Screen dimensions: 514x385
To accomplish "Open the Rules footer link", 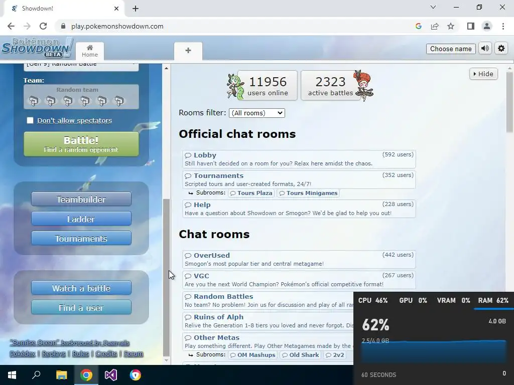I will click(x=81, y=353).
